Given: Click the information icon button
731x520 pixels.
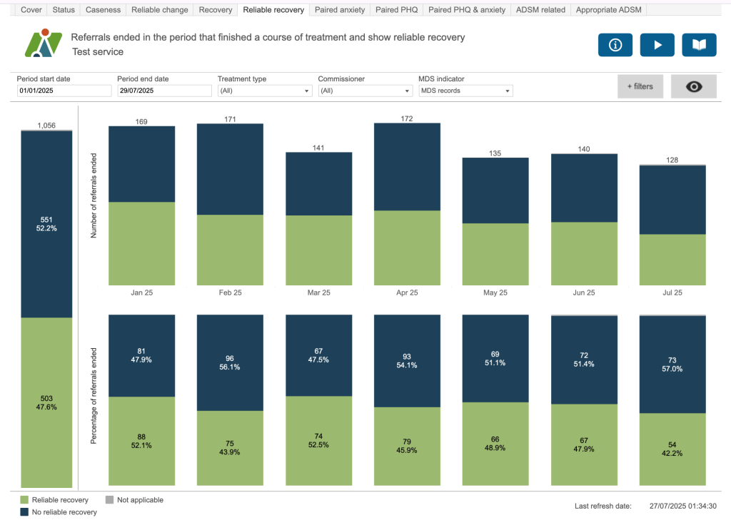Looking at the screenshot, I should click(615, 45).
